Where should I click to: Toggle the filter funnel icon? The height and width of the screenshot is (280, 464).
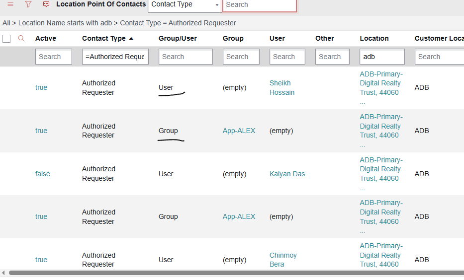click(28, 4)
